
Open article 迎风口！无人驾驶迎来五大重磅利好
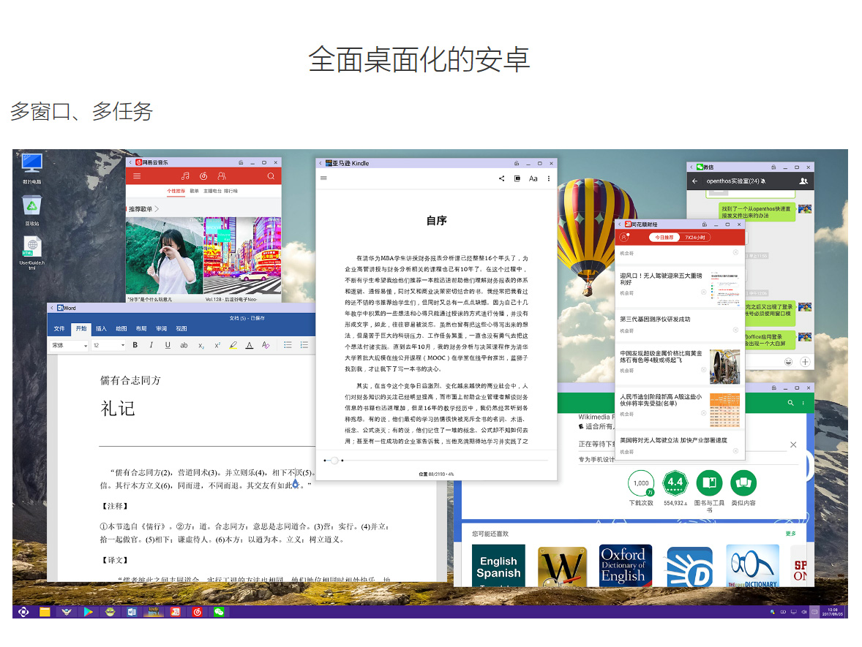[662, 279]
